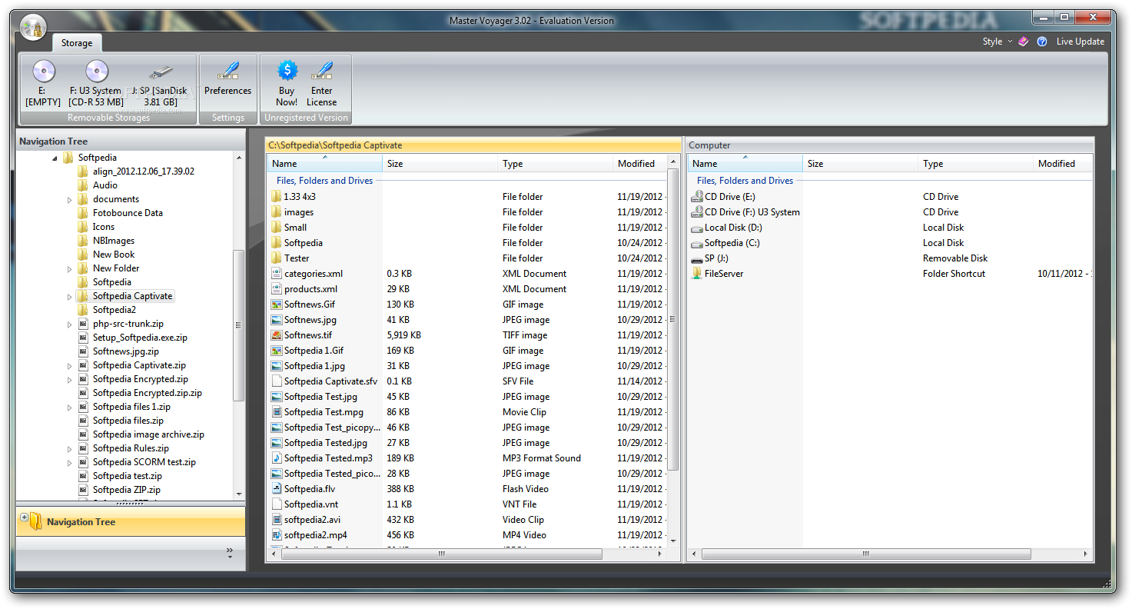Open F: U3 System CD-R storage

[x=96, y=83]
